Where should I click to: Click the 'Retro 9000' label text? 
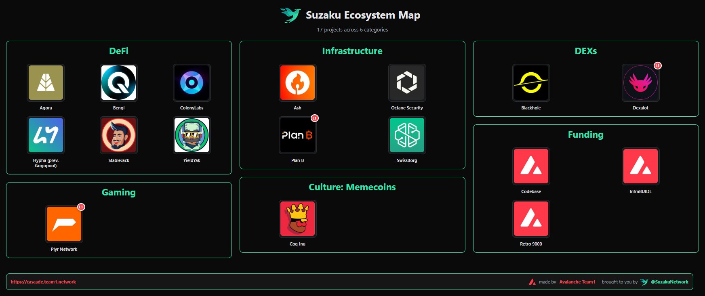click(x=531, y=244)
